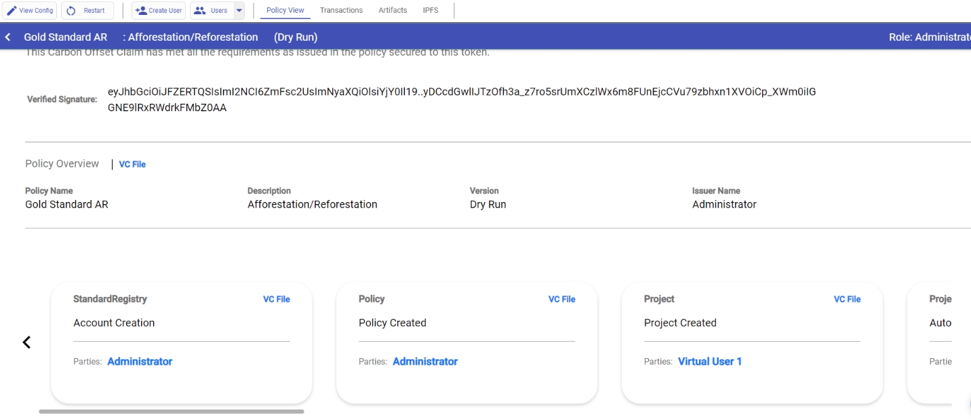Image resolution: width=971 pixels, height=419 pixels.
Task: Click the left carousel arrow beside cards
Action: point(26,342)
